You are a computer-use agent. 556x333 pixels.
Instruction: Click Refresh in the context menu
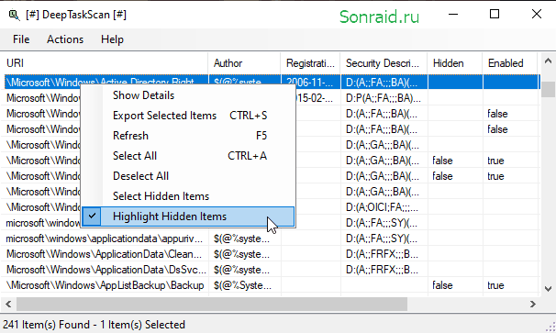tap(188, 136)
